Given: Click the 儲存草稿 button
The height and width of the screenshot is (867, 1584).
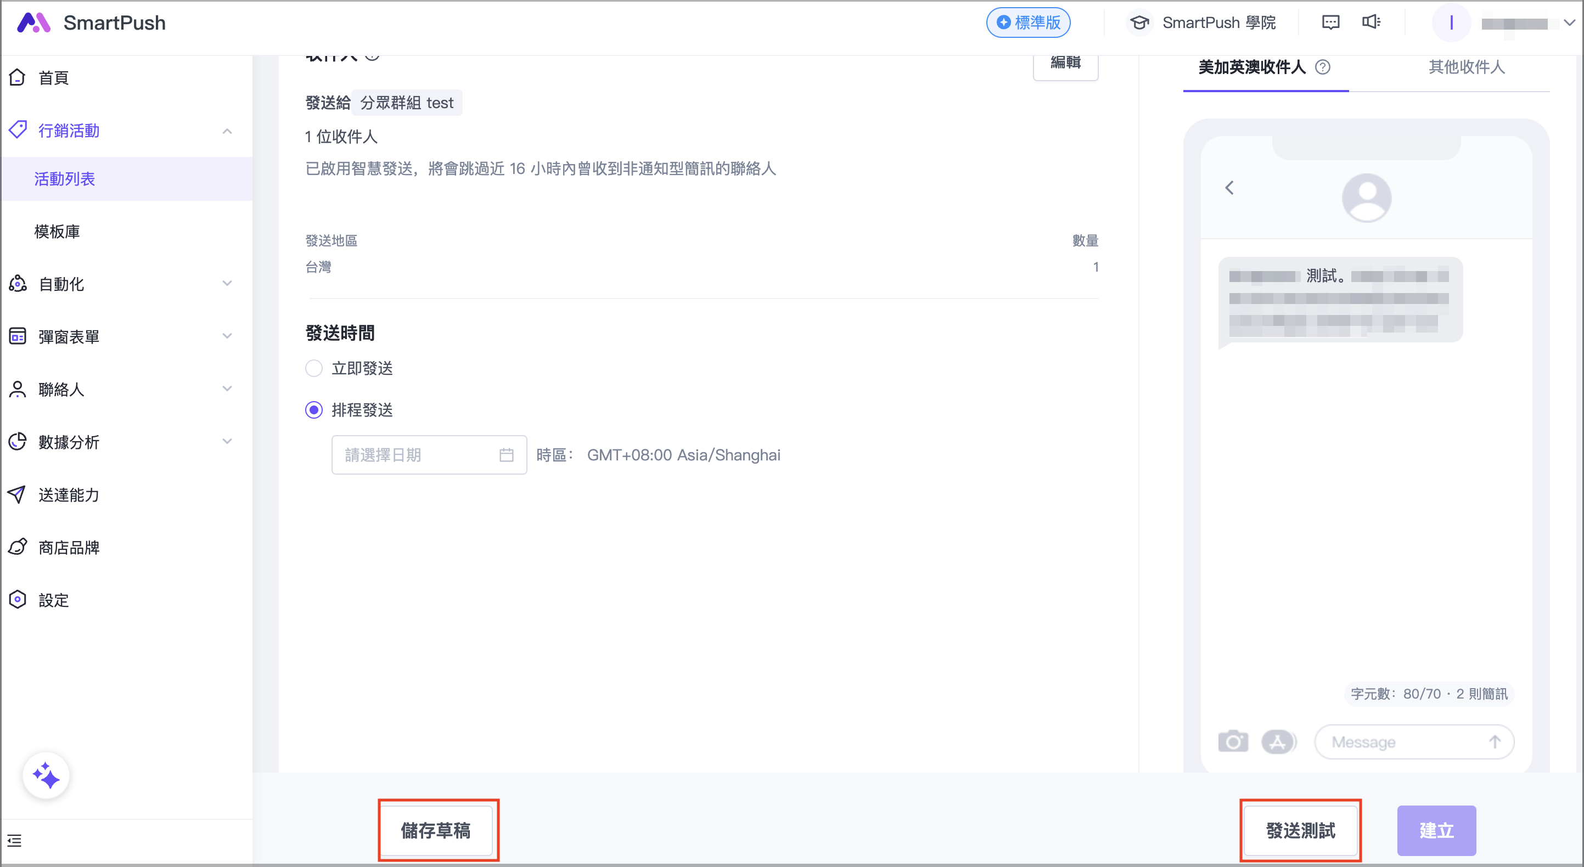Looking at the screenshot, I should pos(436,830).
